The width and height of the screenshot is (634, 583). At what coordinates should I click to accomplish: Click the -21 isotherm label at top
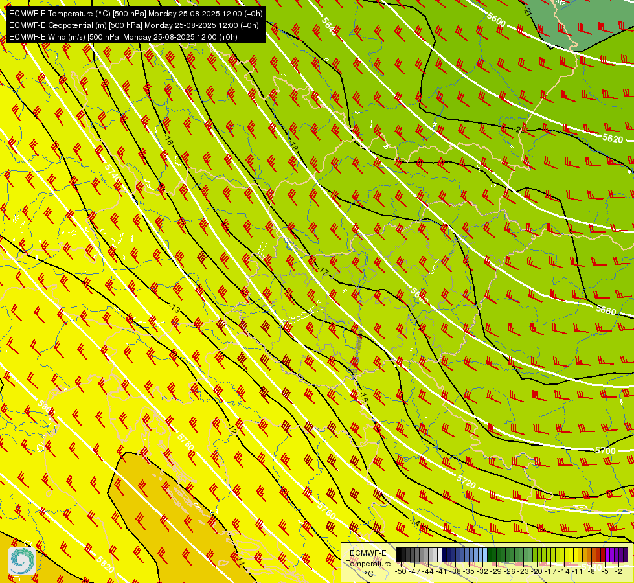click(x=527, y=10)
